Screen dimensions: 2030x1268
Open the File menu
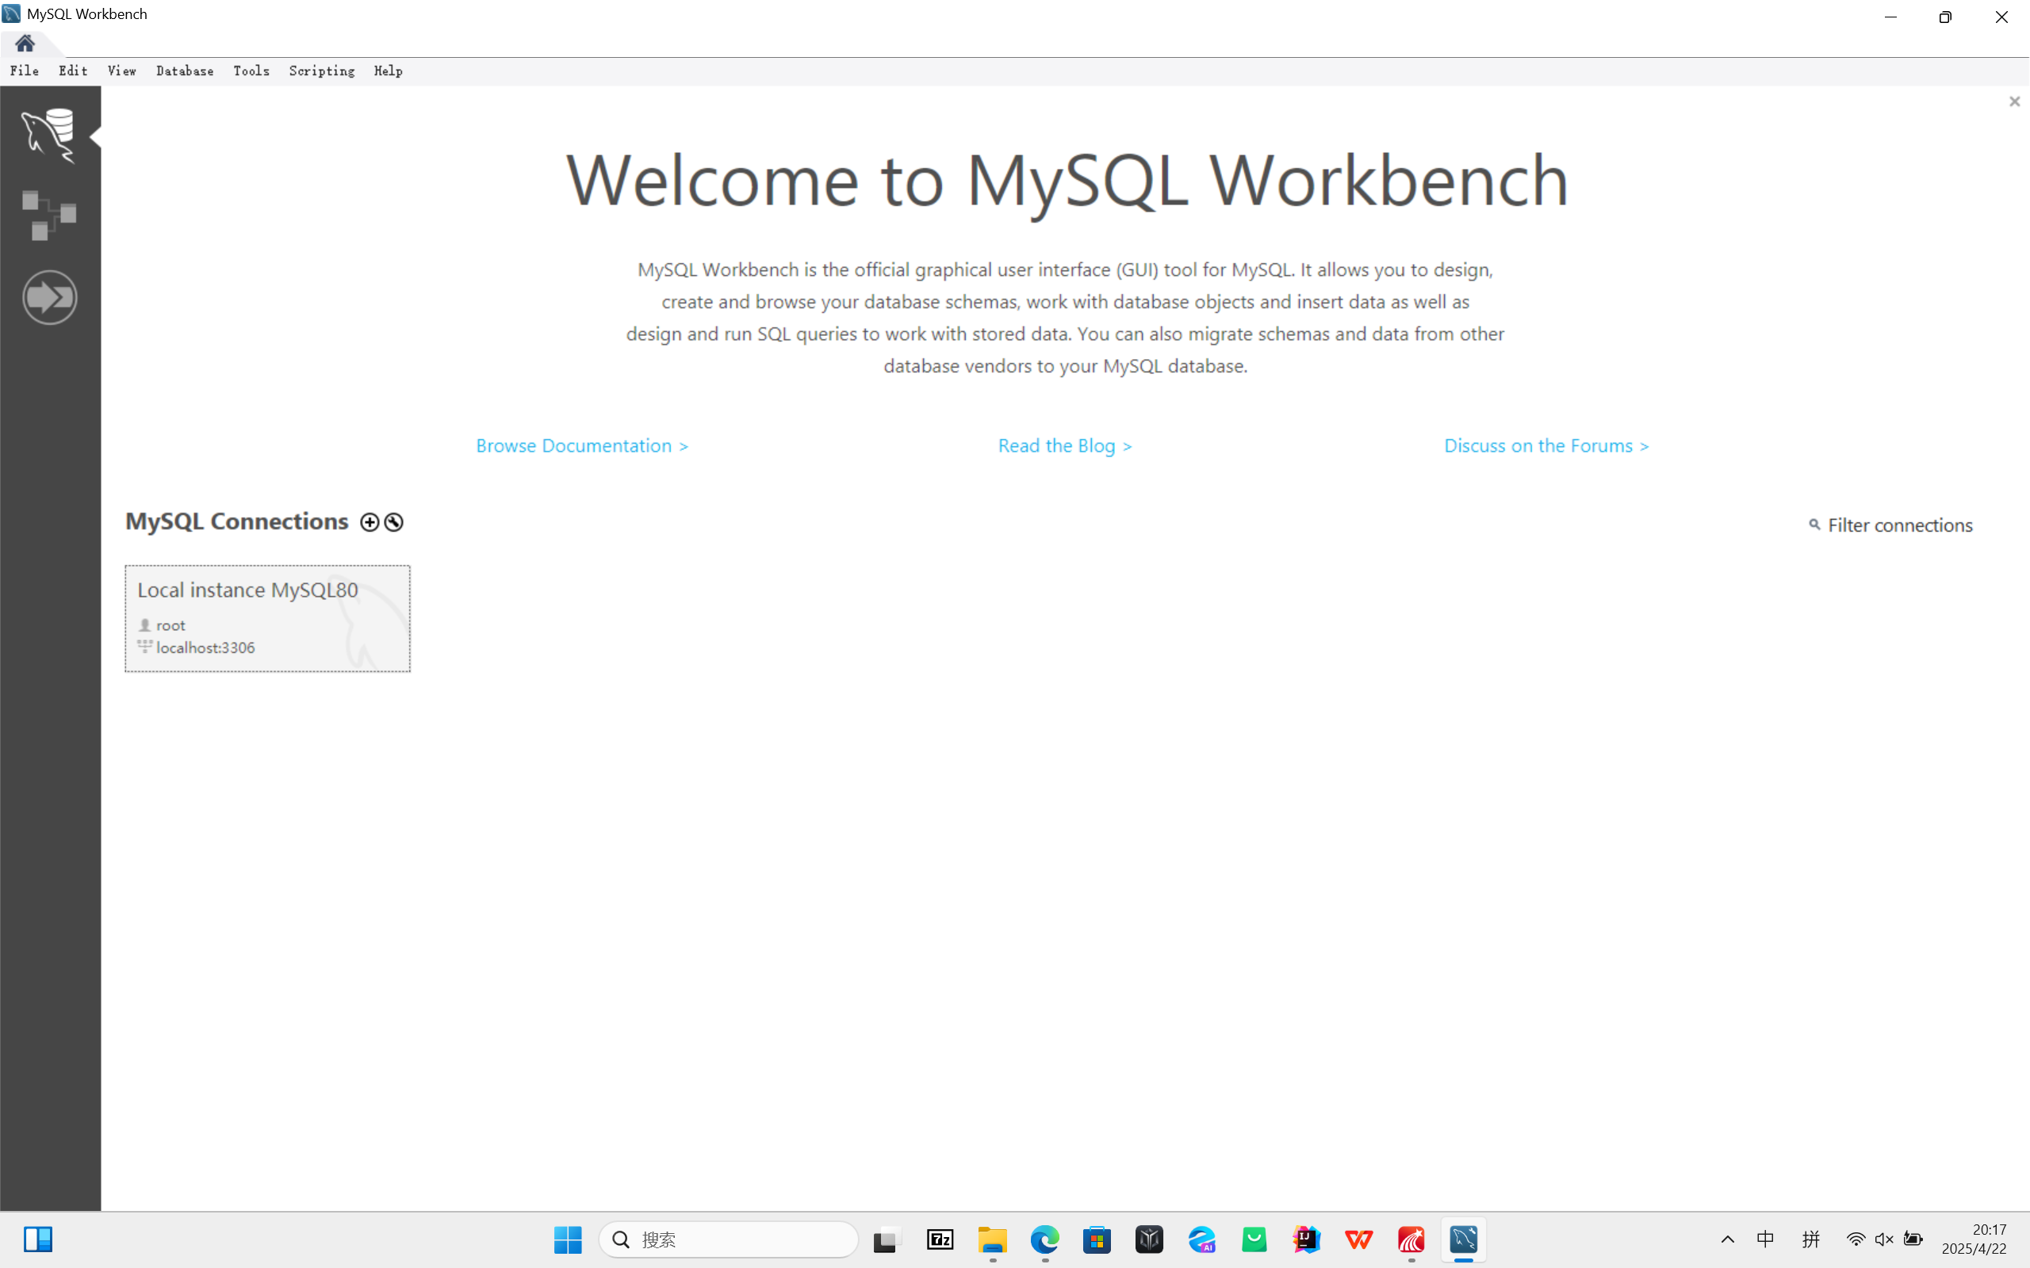(x=25, y=71)
